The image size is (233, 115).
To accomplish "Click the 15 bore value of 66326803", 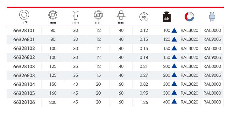I will 98,75.
